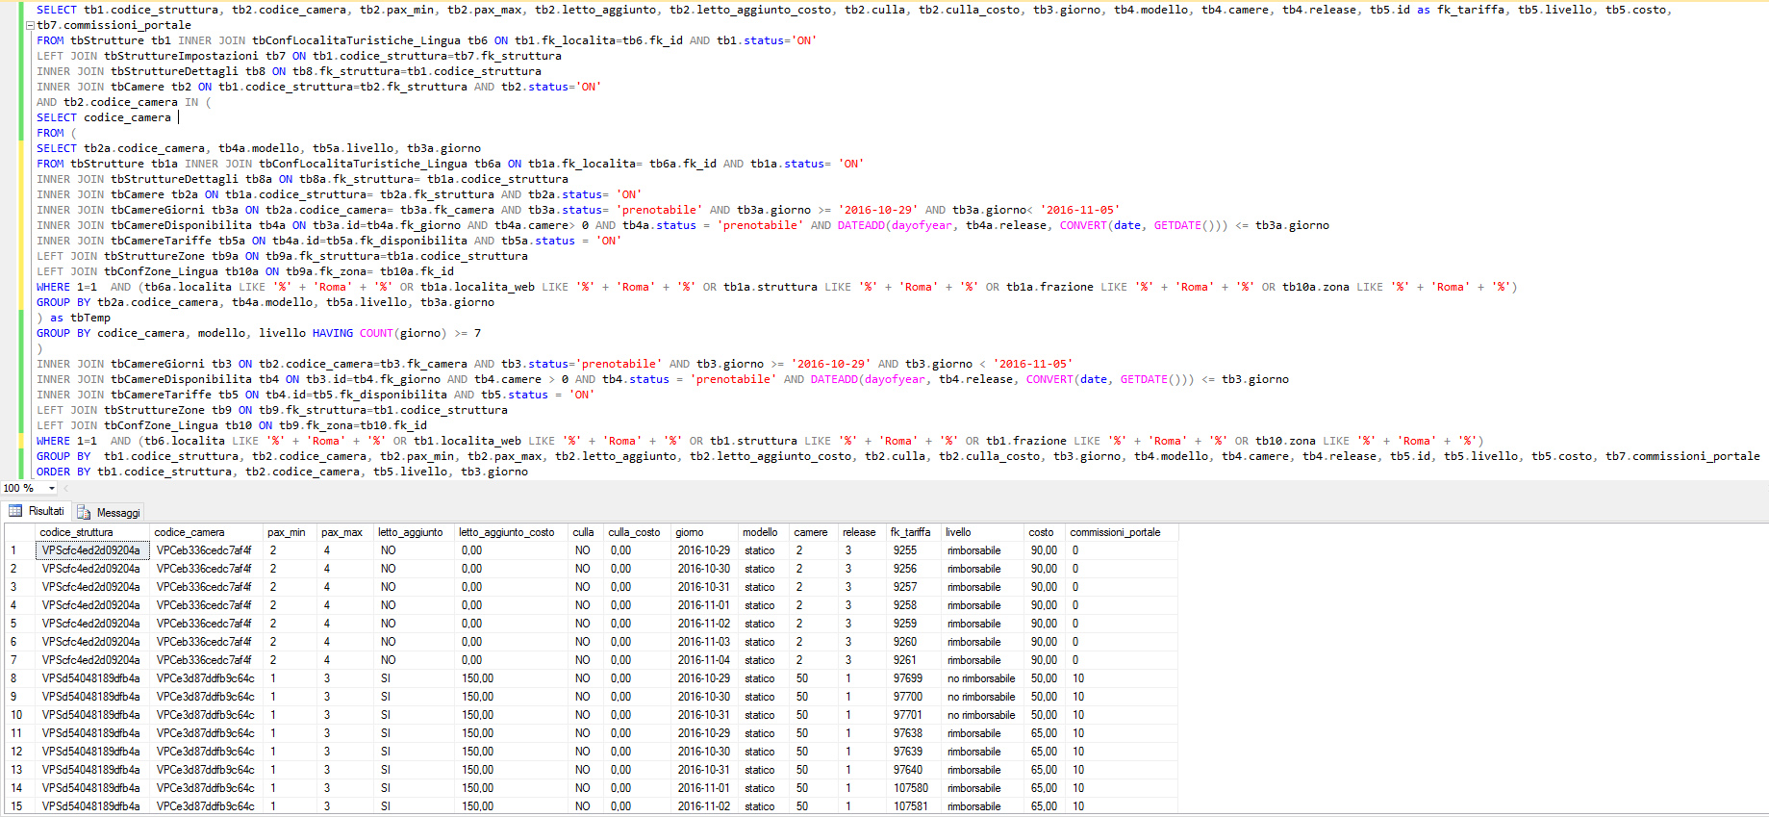1769x817 pixels.
Task: Select row 1 by its row header
Action: [x=20, y=550]
